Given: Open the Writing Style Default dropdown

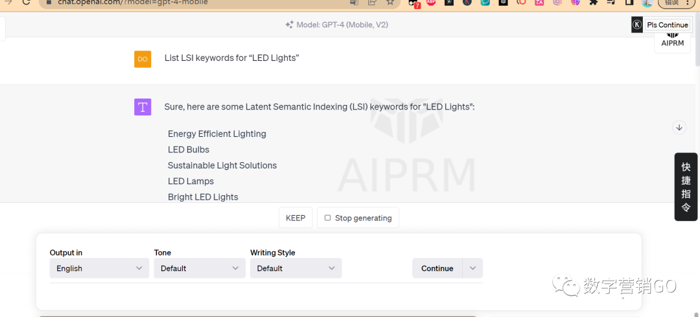Looking at the screenshot, I should coord(296,268).
